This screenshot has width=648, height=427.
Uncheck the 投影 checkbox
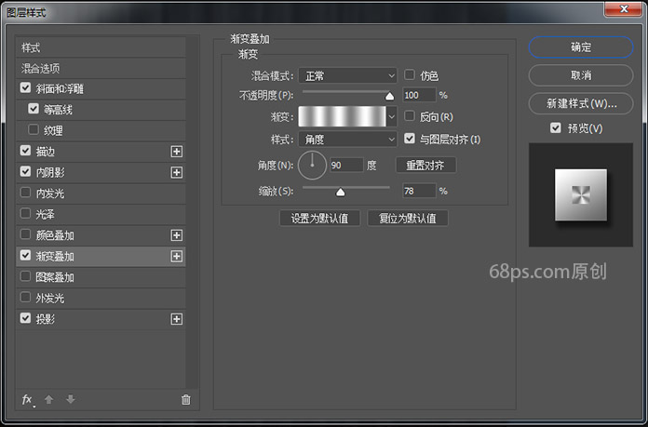click(25, 318)
